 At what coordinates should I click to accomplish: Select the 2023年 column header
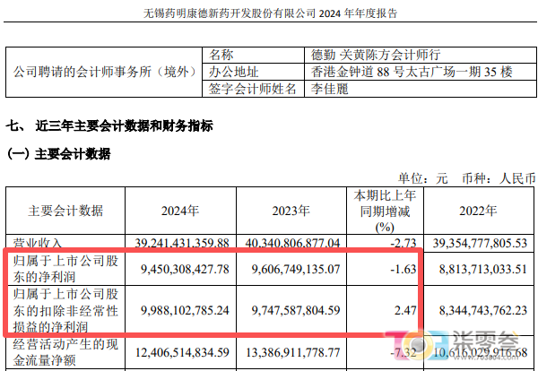click(x=296, y=211)
